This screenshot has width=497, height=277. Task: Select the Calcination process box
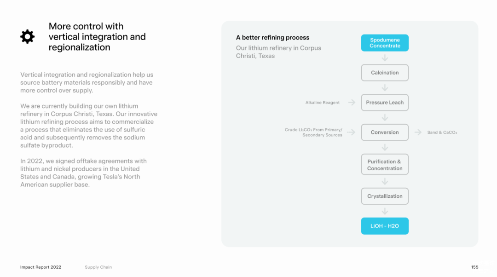click(385, 73)
